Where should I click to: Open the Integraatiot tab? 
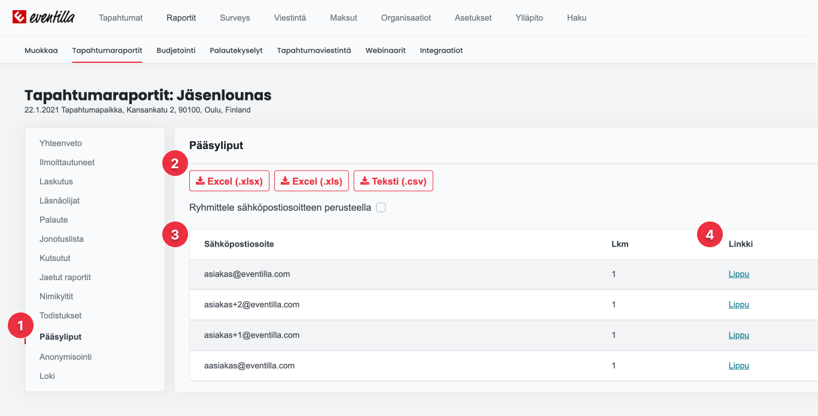point(441,50)
